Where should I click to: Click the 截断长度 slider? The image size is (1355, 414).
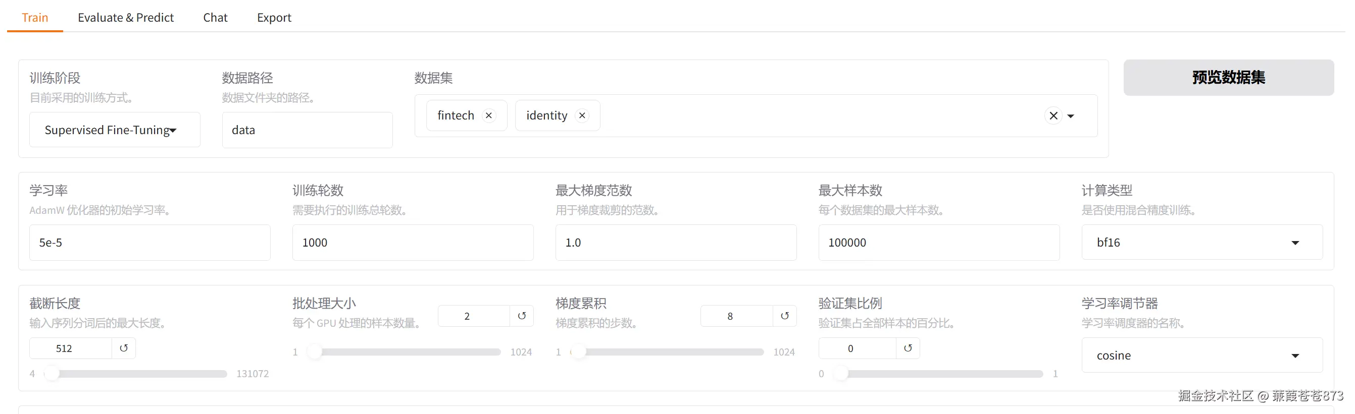pos(135,374)
